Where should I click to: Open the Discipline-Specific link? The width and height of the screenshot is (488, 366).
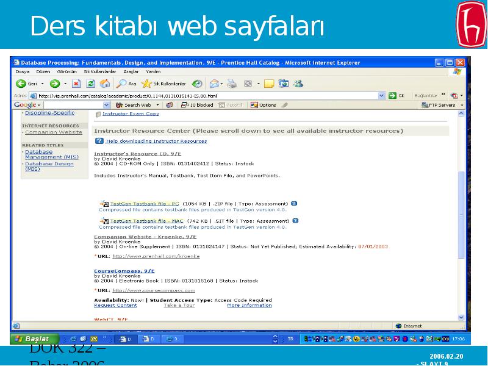[x=50, y=113]
